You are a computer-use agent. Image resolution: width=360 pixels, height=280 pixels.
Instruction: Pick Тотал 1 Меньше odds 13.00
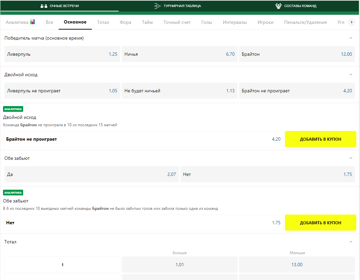click(297, 265)
